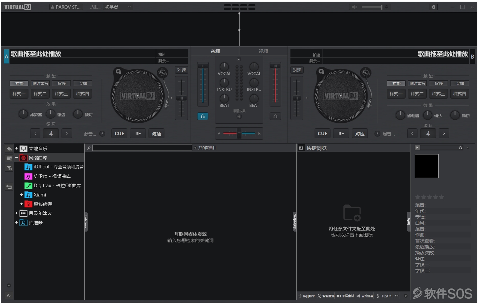Toggle deck B 混音 round button
This screenshot has height=304, width=479.
tap(377, 134)
